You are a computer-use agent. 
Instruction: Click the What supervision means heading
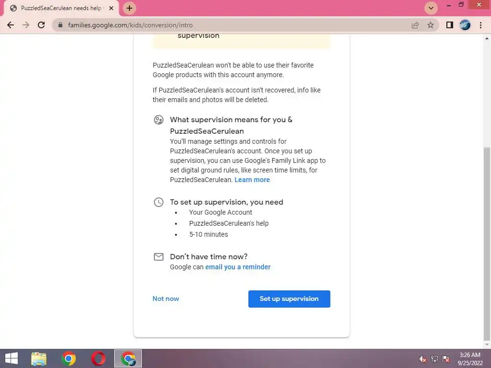point(231,126)
